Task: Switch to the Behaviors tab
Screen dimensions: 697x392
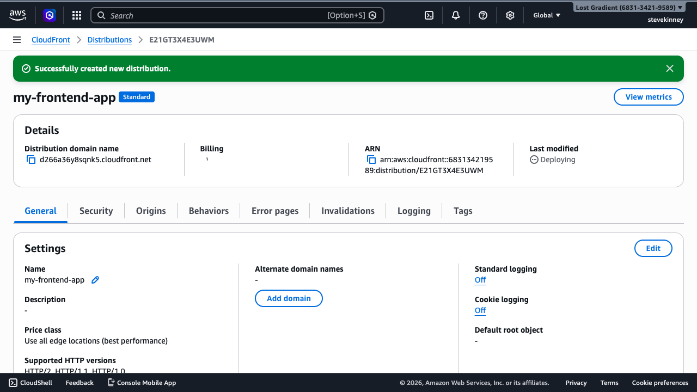Action: click(x=209, y=211)
